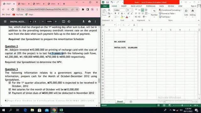Image resolution: width=201 pixels, height=113 pixels.
Task: Click Excel zoom slider handle
Action: tap(182, 105)
